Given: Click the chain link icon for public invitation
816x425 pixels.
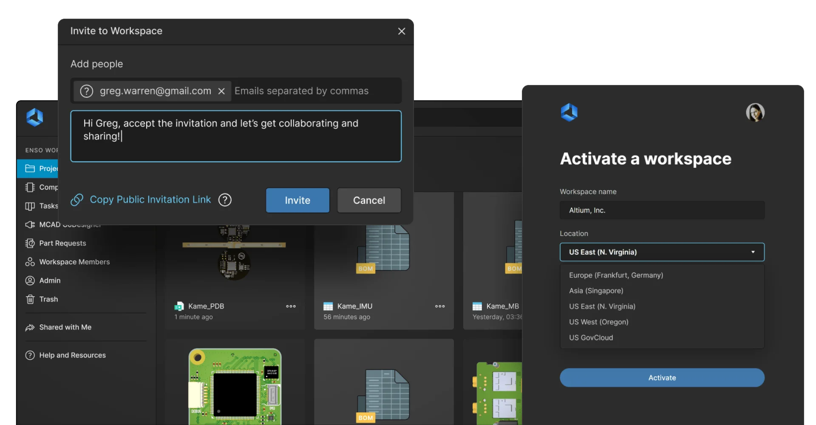Looking at the screenshot, I should pyautogui.click(x=77, y=200).
